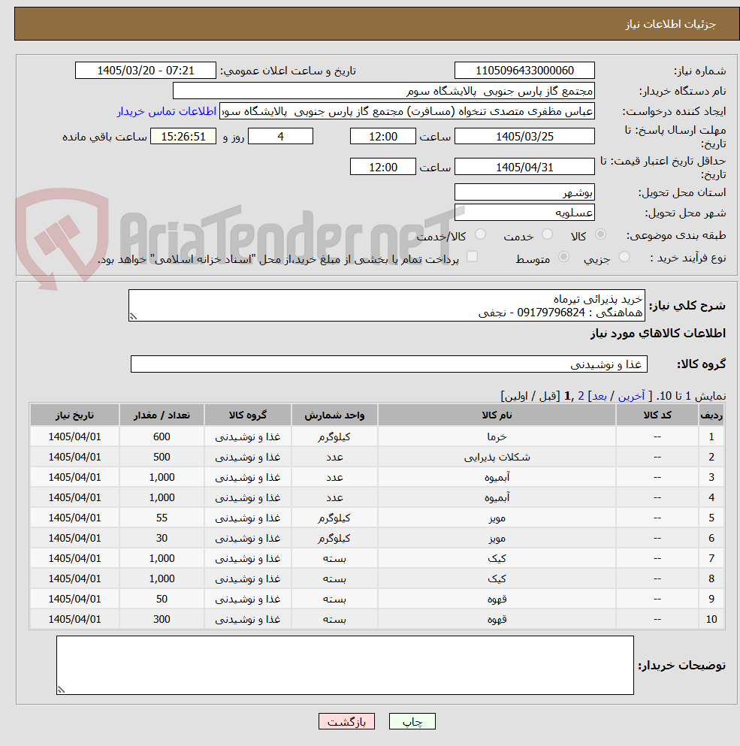Viewport: 740px width, 746px height.
Task: Open page 2 of items
Action: point(581,396)
